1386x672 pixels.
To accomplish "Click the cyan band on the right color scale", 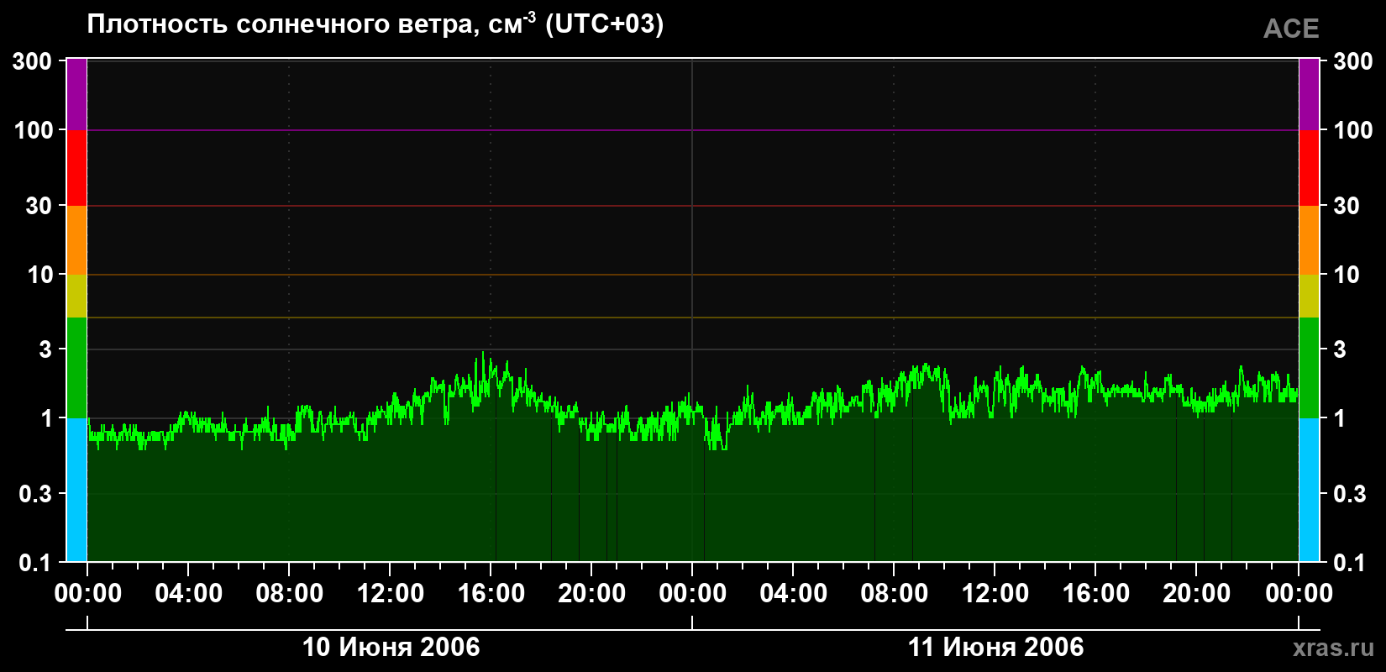I will click(1309, 490).
